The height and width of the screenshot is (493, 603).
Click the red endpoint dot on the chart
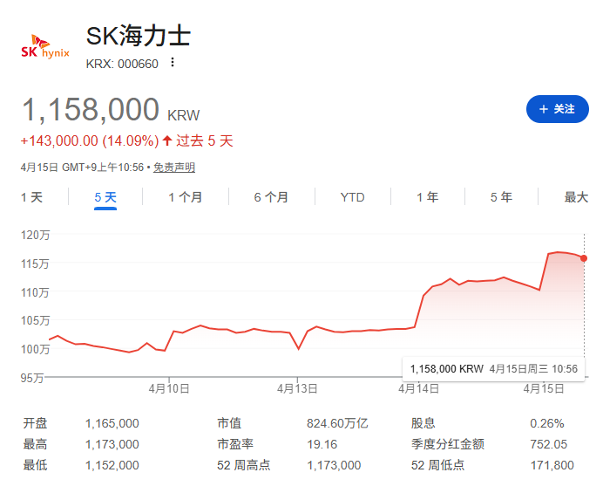click(583, 258)
